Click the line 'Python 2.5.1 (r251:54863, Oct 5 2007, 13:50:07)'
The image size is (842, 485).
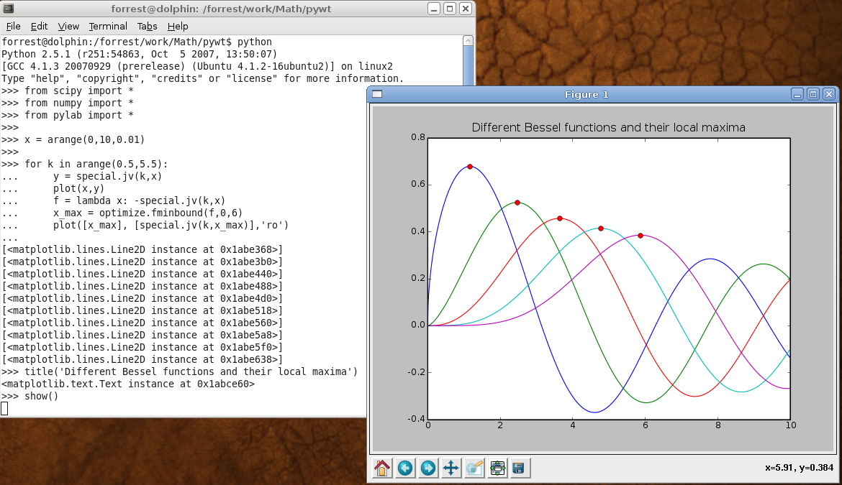point(140,54)
